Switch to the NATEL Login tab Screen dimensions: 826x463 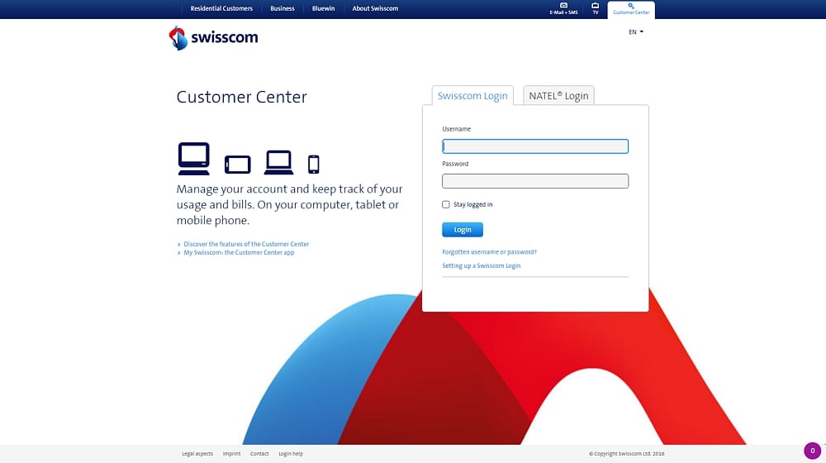click(x=558, y=95)
